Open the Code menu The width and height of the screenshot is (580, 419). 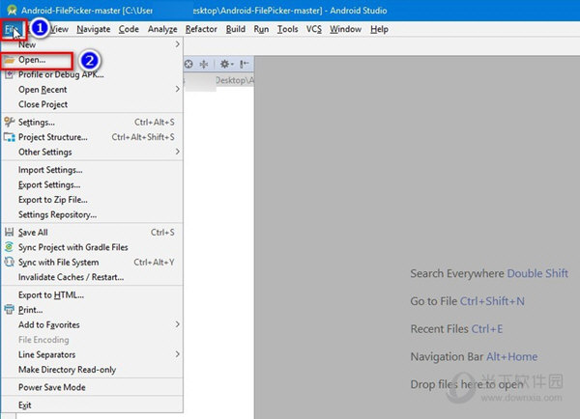[x=129, y=29]
